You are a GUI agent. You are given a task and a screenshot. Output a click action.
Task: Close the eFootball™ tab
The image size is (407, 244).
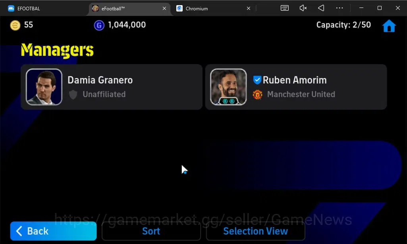pos(164,9)
